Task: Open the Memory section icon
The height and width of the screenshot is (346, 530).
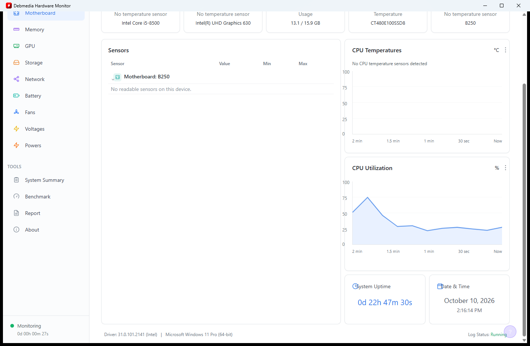Action: click(x=16, y=29)
